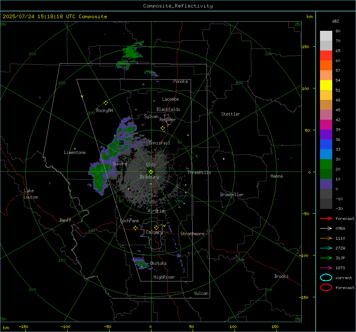Click the orange 111V arrow icon
The height and width of the screenshot is (332, 356).
pyautogui.click(x=326, y=238)
